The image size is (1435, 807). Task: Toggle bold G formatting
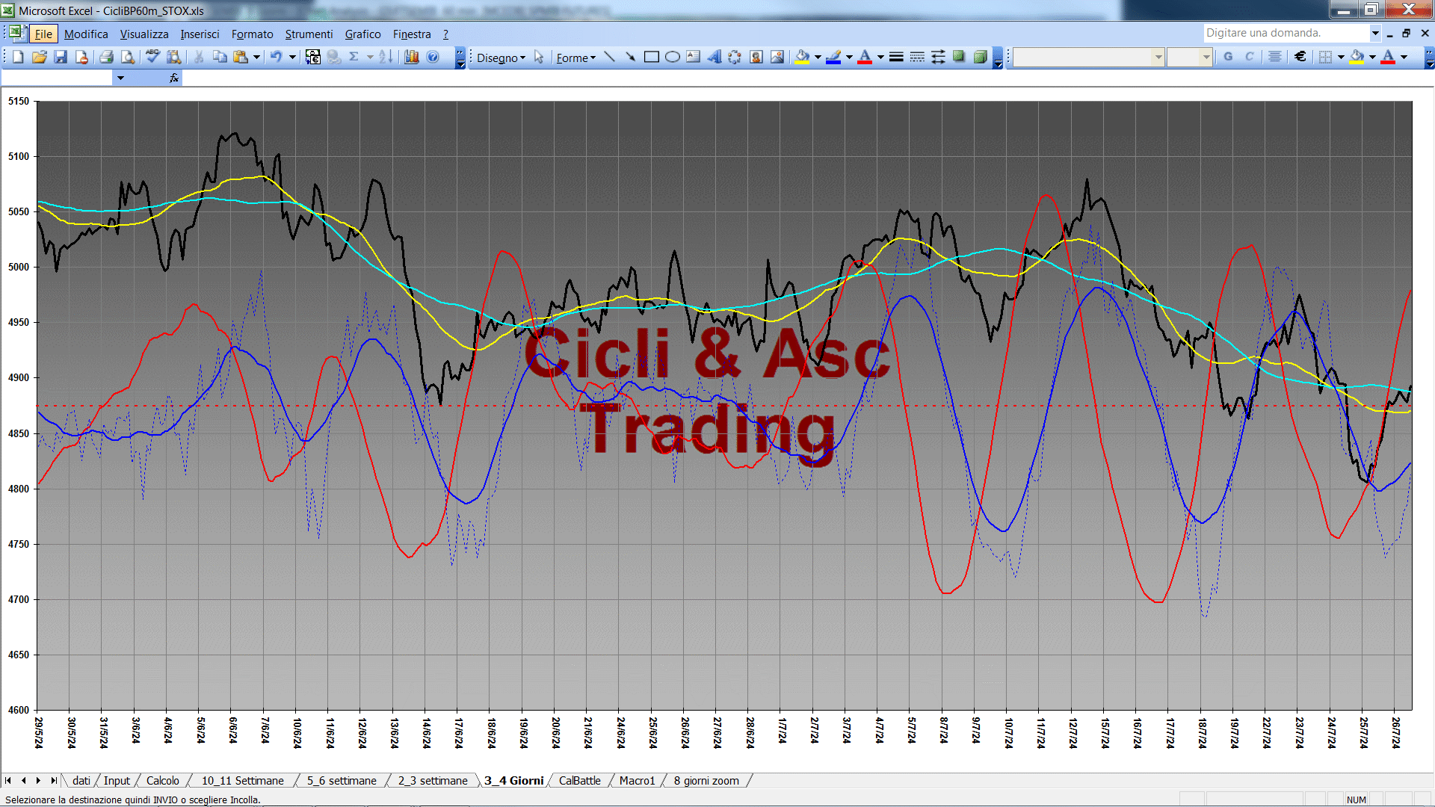coord(1228,57)
